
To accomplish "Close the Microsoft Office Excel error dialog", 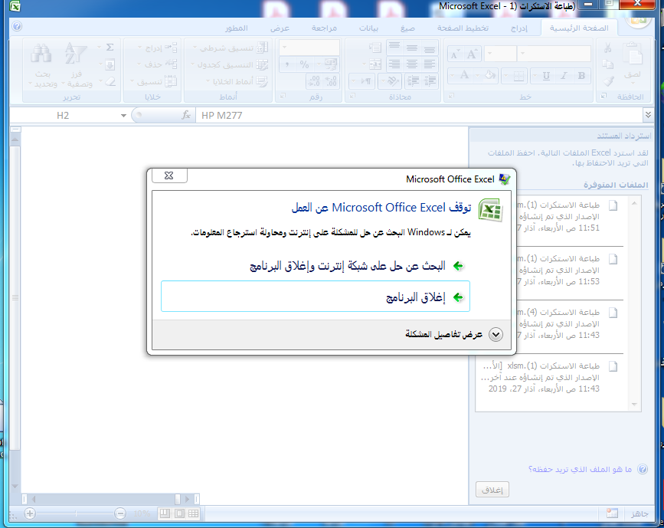I will 169,175.
